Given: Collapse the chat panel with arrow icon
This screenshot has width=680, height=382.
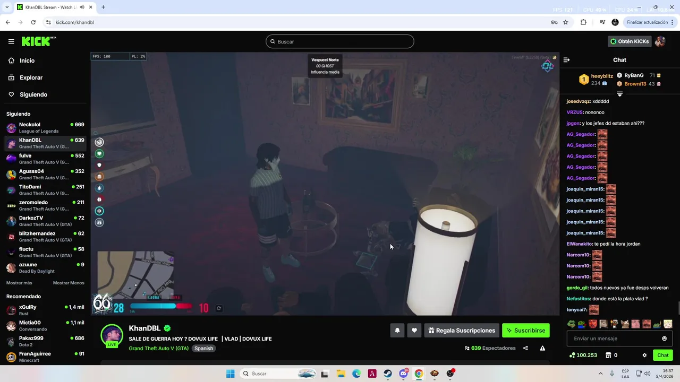Looking at the screenshot, I should (566, 60).
